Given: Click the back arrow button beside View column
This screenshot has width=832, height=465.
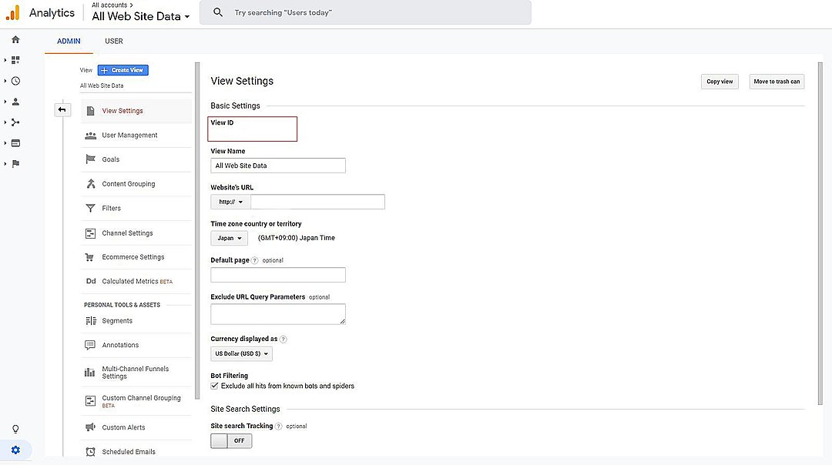Looking at the screenshot, I should click(x=62, y=110).
